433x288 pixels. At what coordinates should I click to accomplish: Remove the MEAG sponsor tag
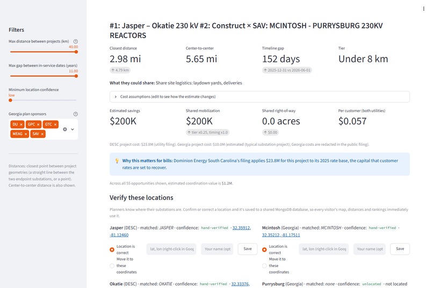26,134
